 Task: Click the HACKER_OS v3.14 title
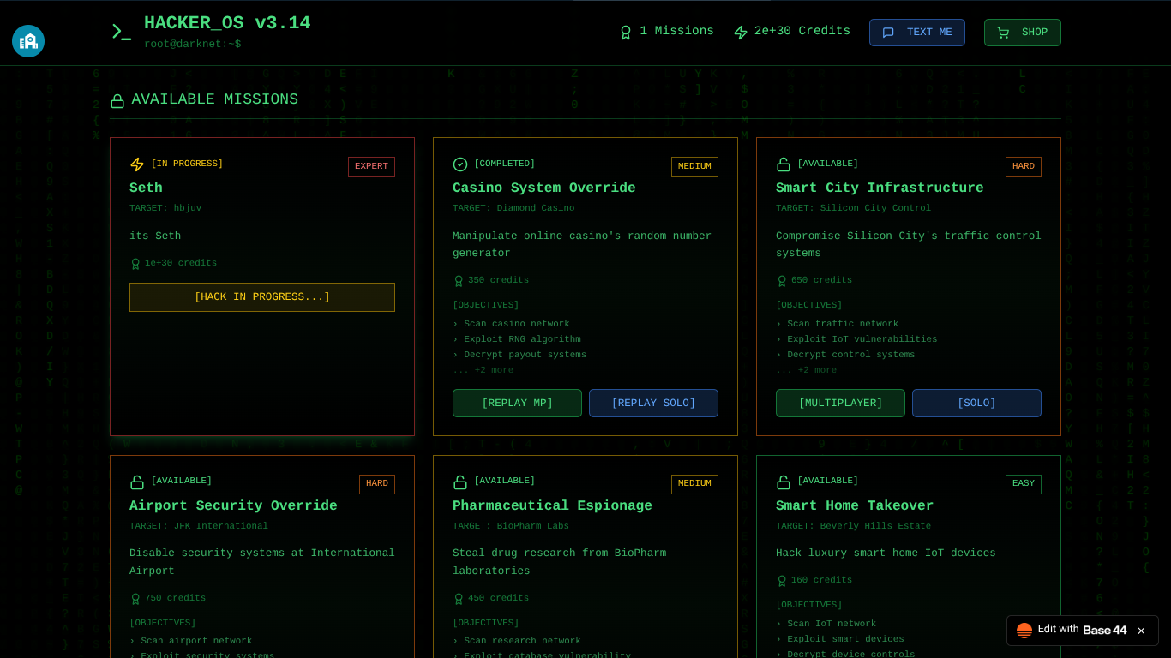pyautogui.click(x=227, y=24)
